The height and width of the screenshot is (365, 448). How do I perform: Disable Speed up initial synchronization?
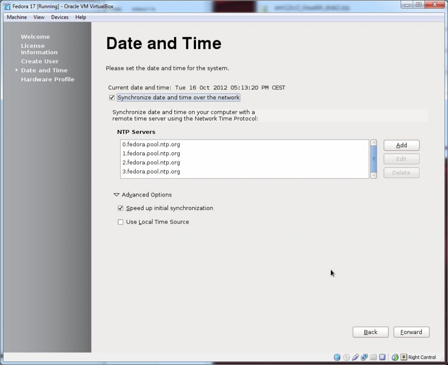pos(121,208)
